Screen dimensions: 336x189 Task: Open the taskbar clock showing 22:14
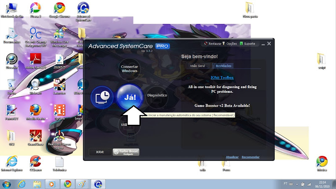click(x=322, y=184)
